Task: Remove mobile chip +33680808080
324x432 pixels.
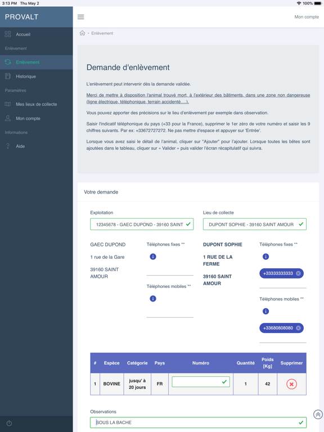Action: point(298,328)
